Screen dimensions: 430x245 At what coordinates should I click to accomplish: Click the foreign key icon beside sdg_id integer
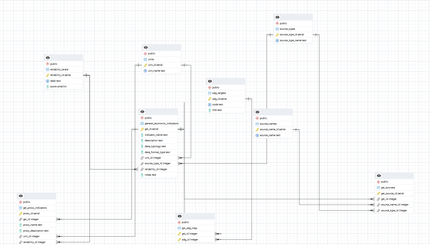click(178, 239)
